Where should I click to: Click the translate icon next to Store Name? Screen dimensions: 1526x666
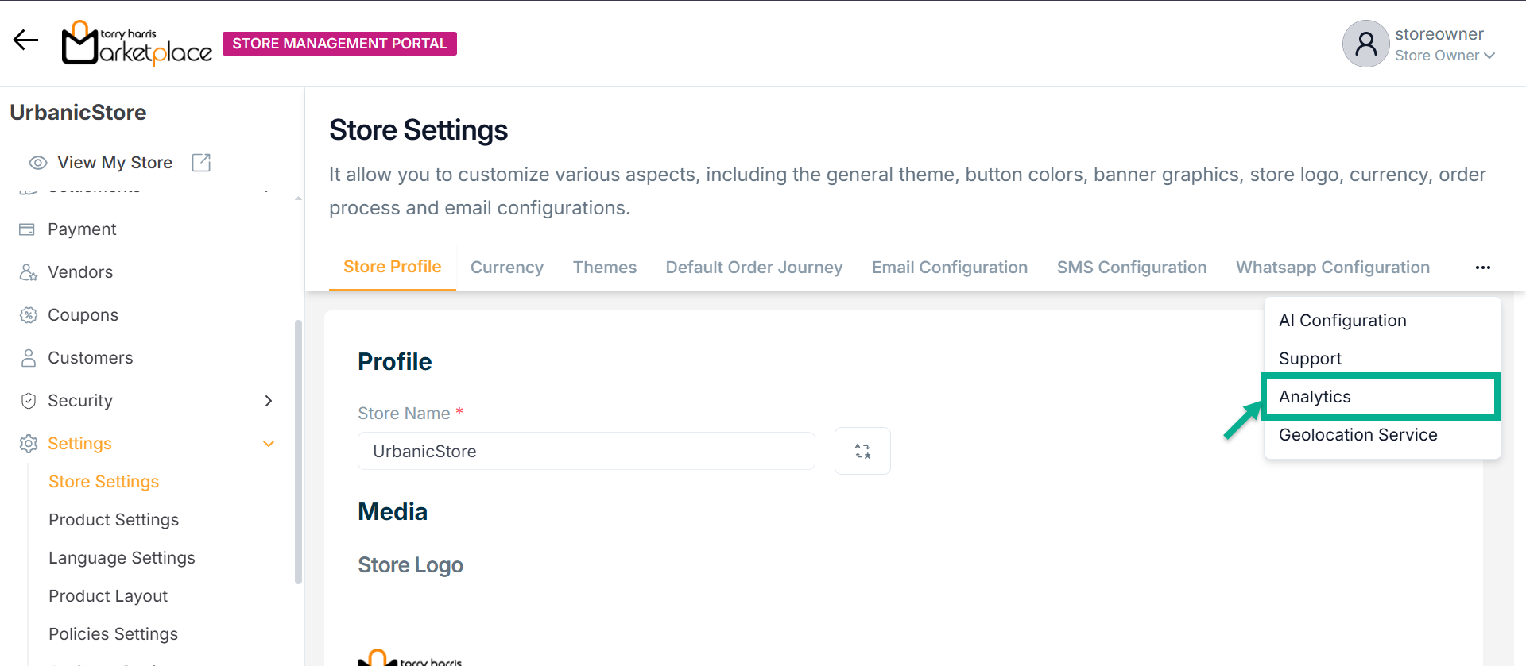tap(862, 451)
